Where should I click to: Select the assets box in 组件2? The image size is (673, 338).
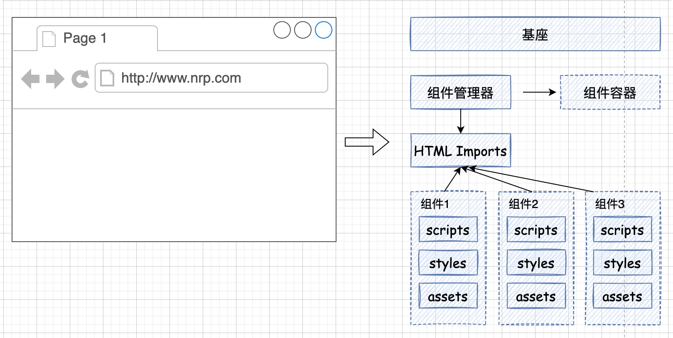pyautogui.click(x=536, y=296)
